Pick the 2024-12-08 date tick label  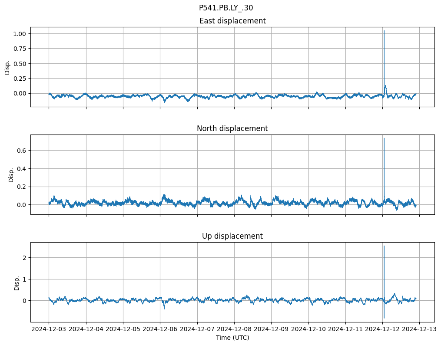click(x=234, y=329)
